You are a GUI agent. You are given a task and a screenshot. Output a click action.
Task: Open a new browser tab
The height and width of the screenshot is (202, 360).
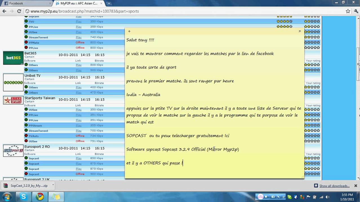coord(109,3)
